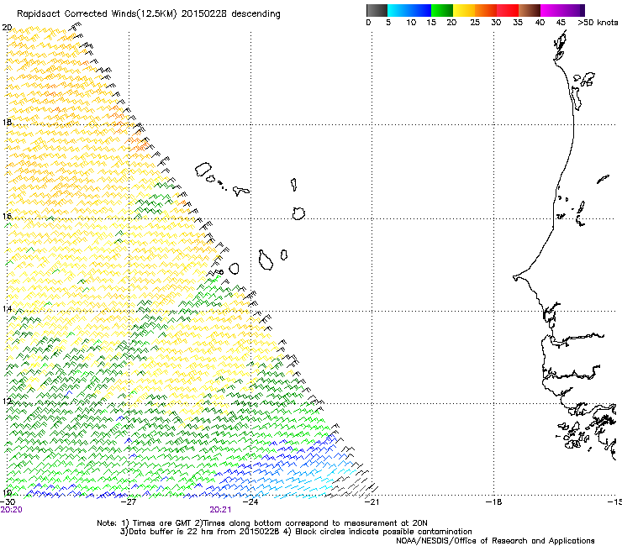Click the yellow 20-25 knots legend swatch
Image resolution: width=622 pixels, height=546 pixels.
pos(464,10)
